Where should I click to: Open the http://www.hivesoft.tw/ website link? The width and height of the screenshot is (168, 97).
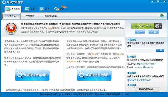146,64
